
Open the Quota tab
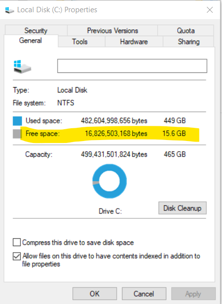pos(186,30)
